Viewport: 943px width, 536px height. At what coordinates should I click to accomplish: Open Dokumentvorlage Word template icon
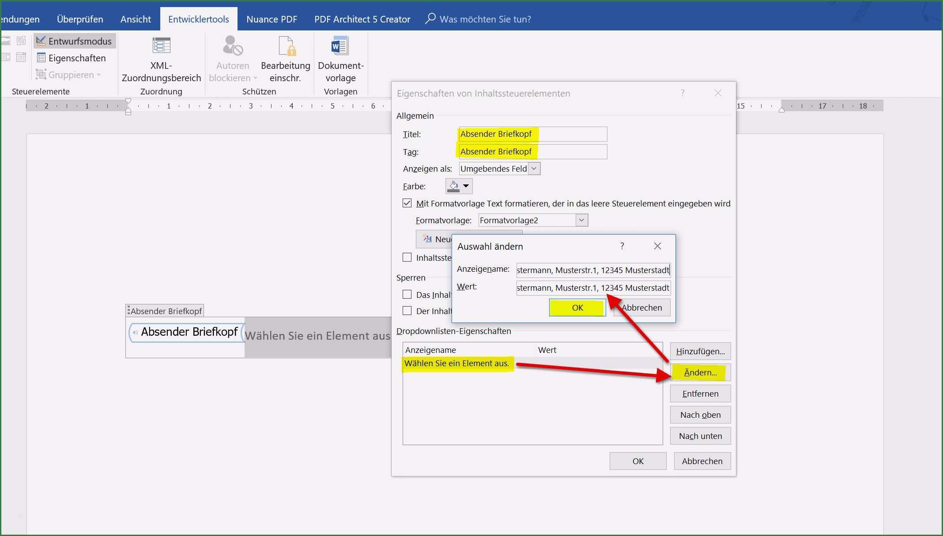[x=340, y=46]
